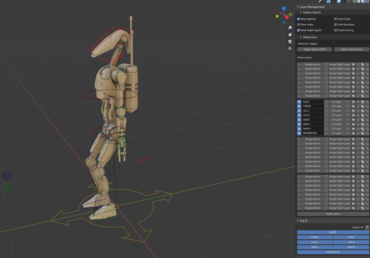This screenshot has height=258, width=370.
Task: Click the lock icon in LEG.L row
Action: pyautogui.click(x=367, y=111)
